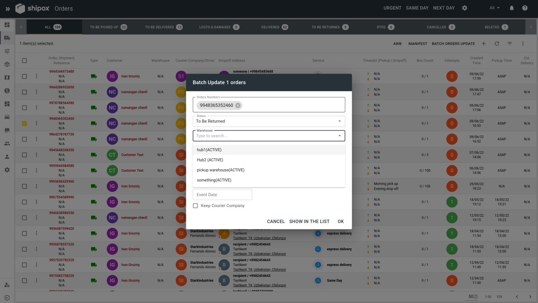Click plus icon to add order
The height and width of the screenshot is (303, 538).
coord(484,44)
